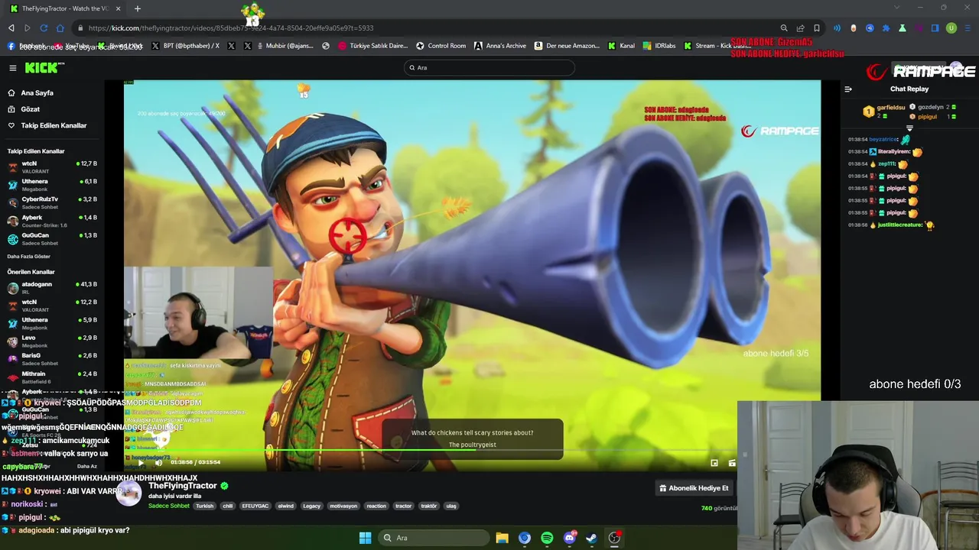
Task: Open the Control Room bookmark
Action: point(441,46)
